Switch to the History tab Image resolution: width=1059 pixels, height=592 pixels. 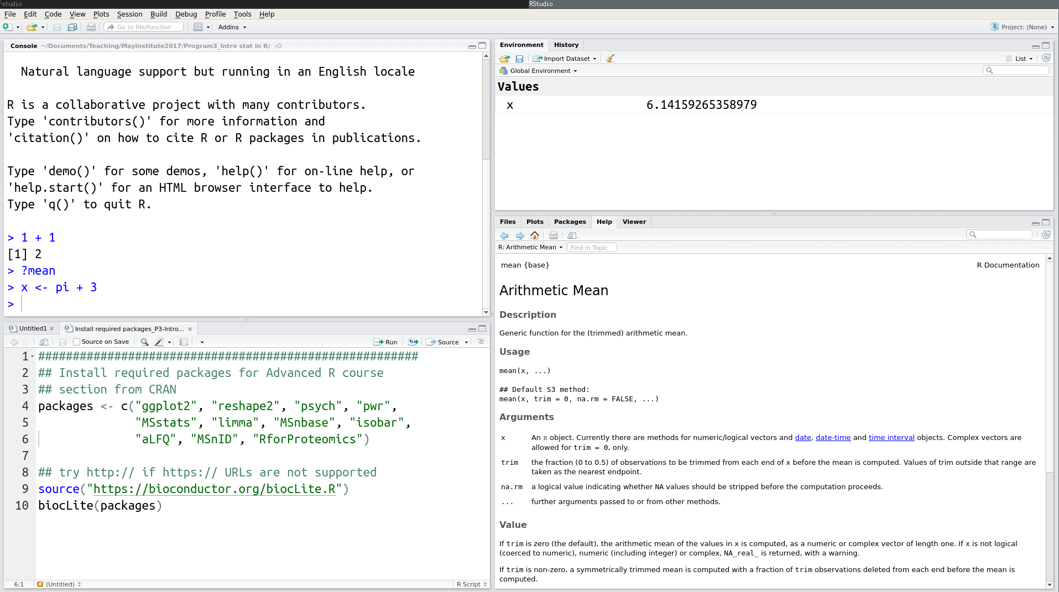(566, 45)
